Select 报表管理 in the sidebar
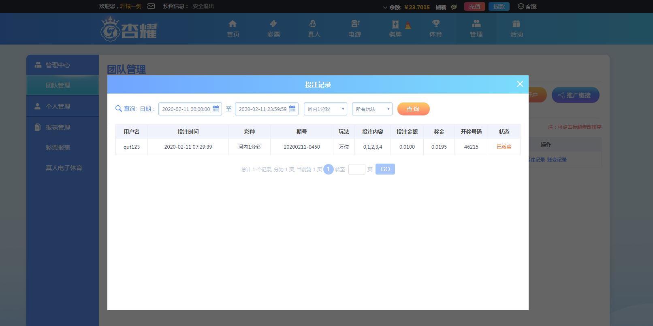 coord(62,127)
